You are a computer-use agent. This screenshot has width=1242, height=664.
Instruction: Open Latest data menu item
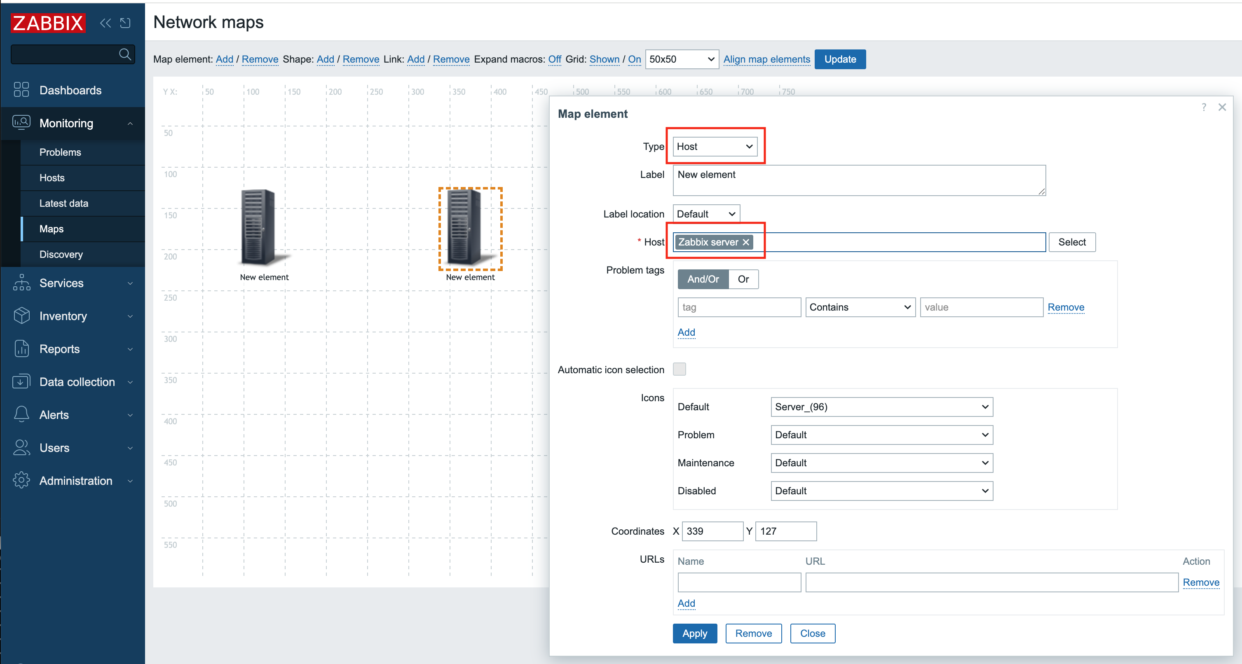63,203
